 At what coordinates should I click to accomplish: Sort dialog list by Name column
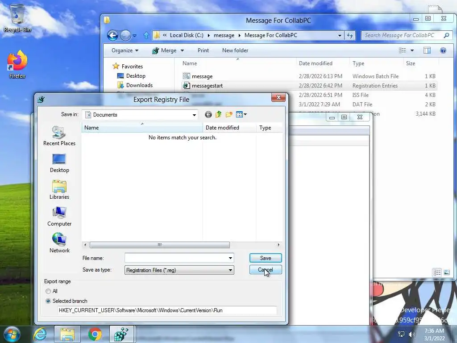pyautogui.click(x=142, y=127)
